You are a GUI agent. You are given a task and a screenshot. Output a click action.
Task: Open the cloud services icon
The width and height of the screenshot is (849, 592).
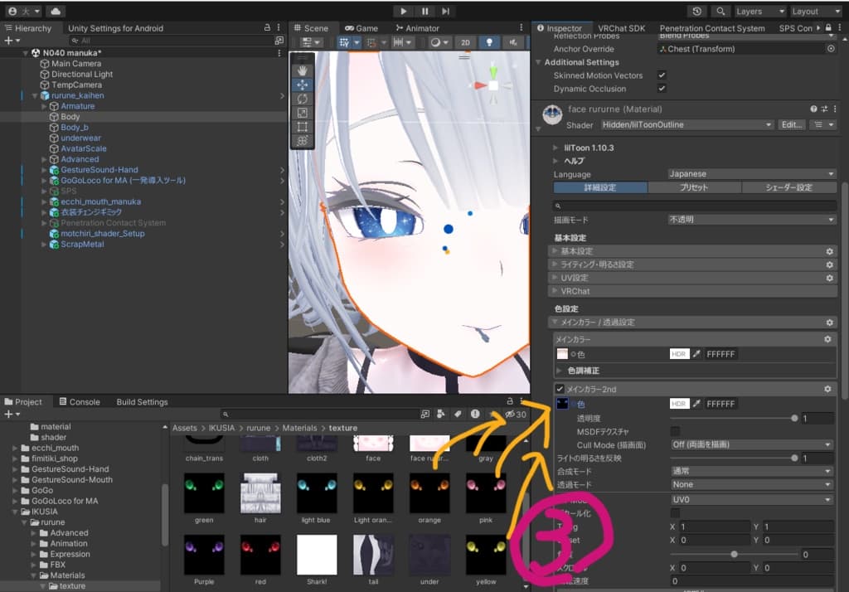56,11
